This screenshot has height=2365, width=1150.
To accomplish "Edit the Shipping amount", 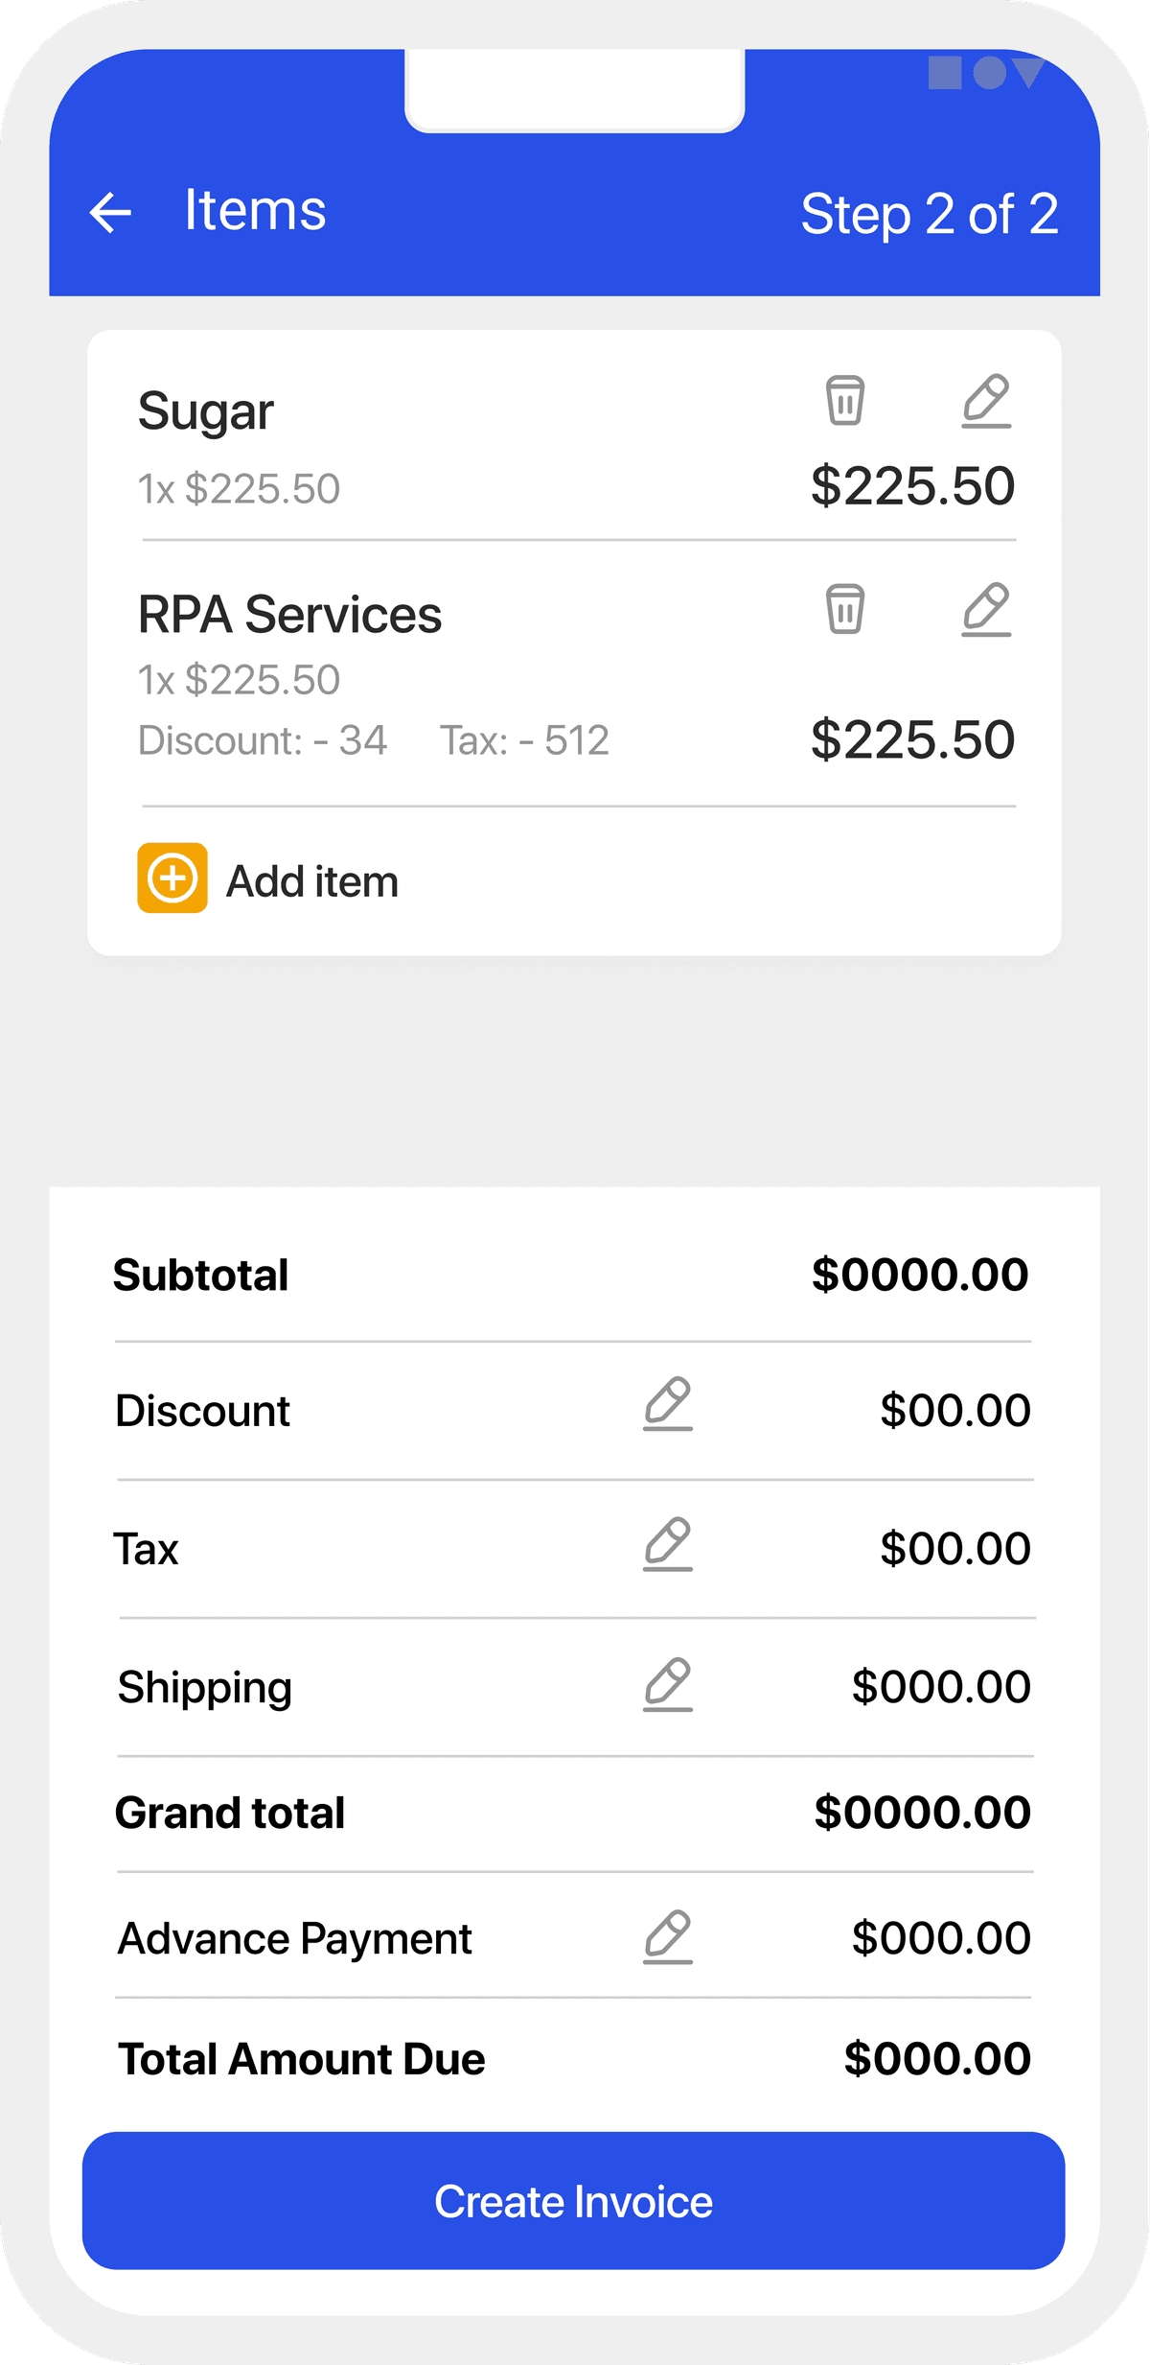I will tap(668, 1684).
